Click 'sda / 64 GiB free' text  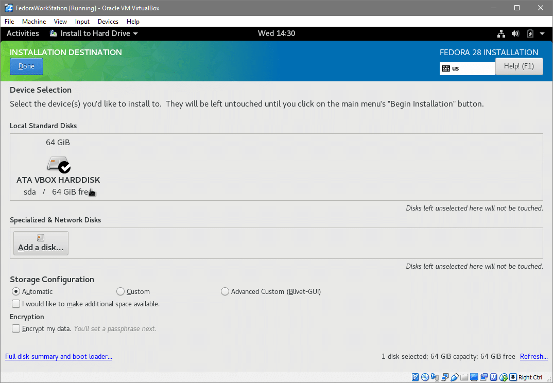pyautogui.click(x=59, y=192)
